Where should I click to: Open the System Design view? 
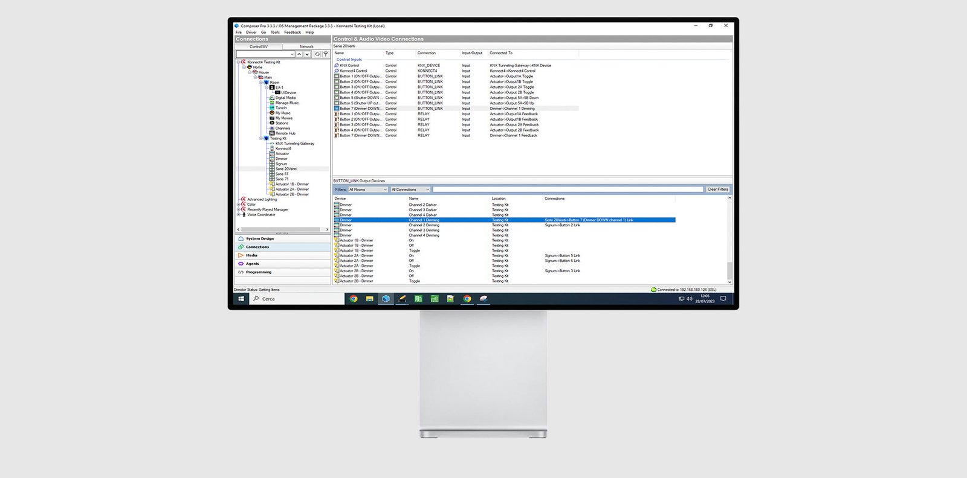(x=282, y=238)
